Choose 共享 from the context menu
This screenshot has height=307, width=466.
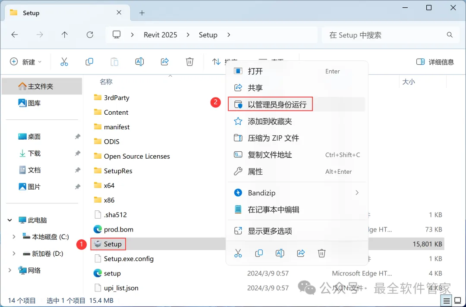pyautogui.click(x=296, y=88)
